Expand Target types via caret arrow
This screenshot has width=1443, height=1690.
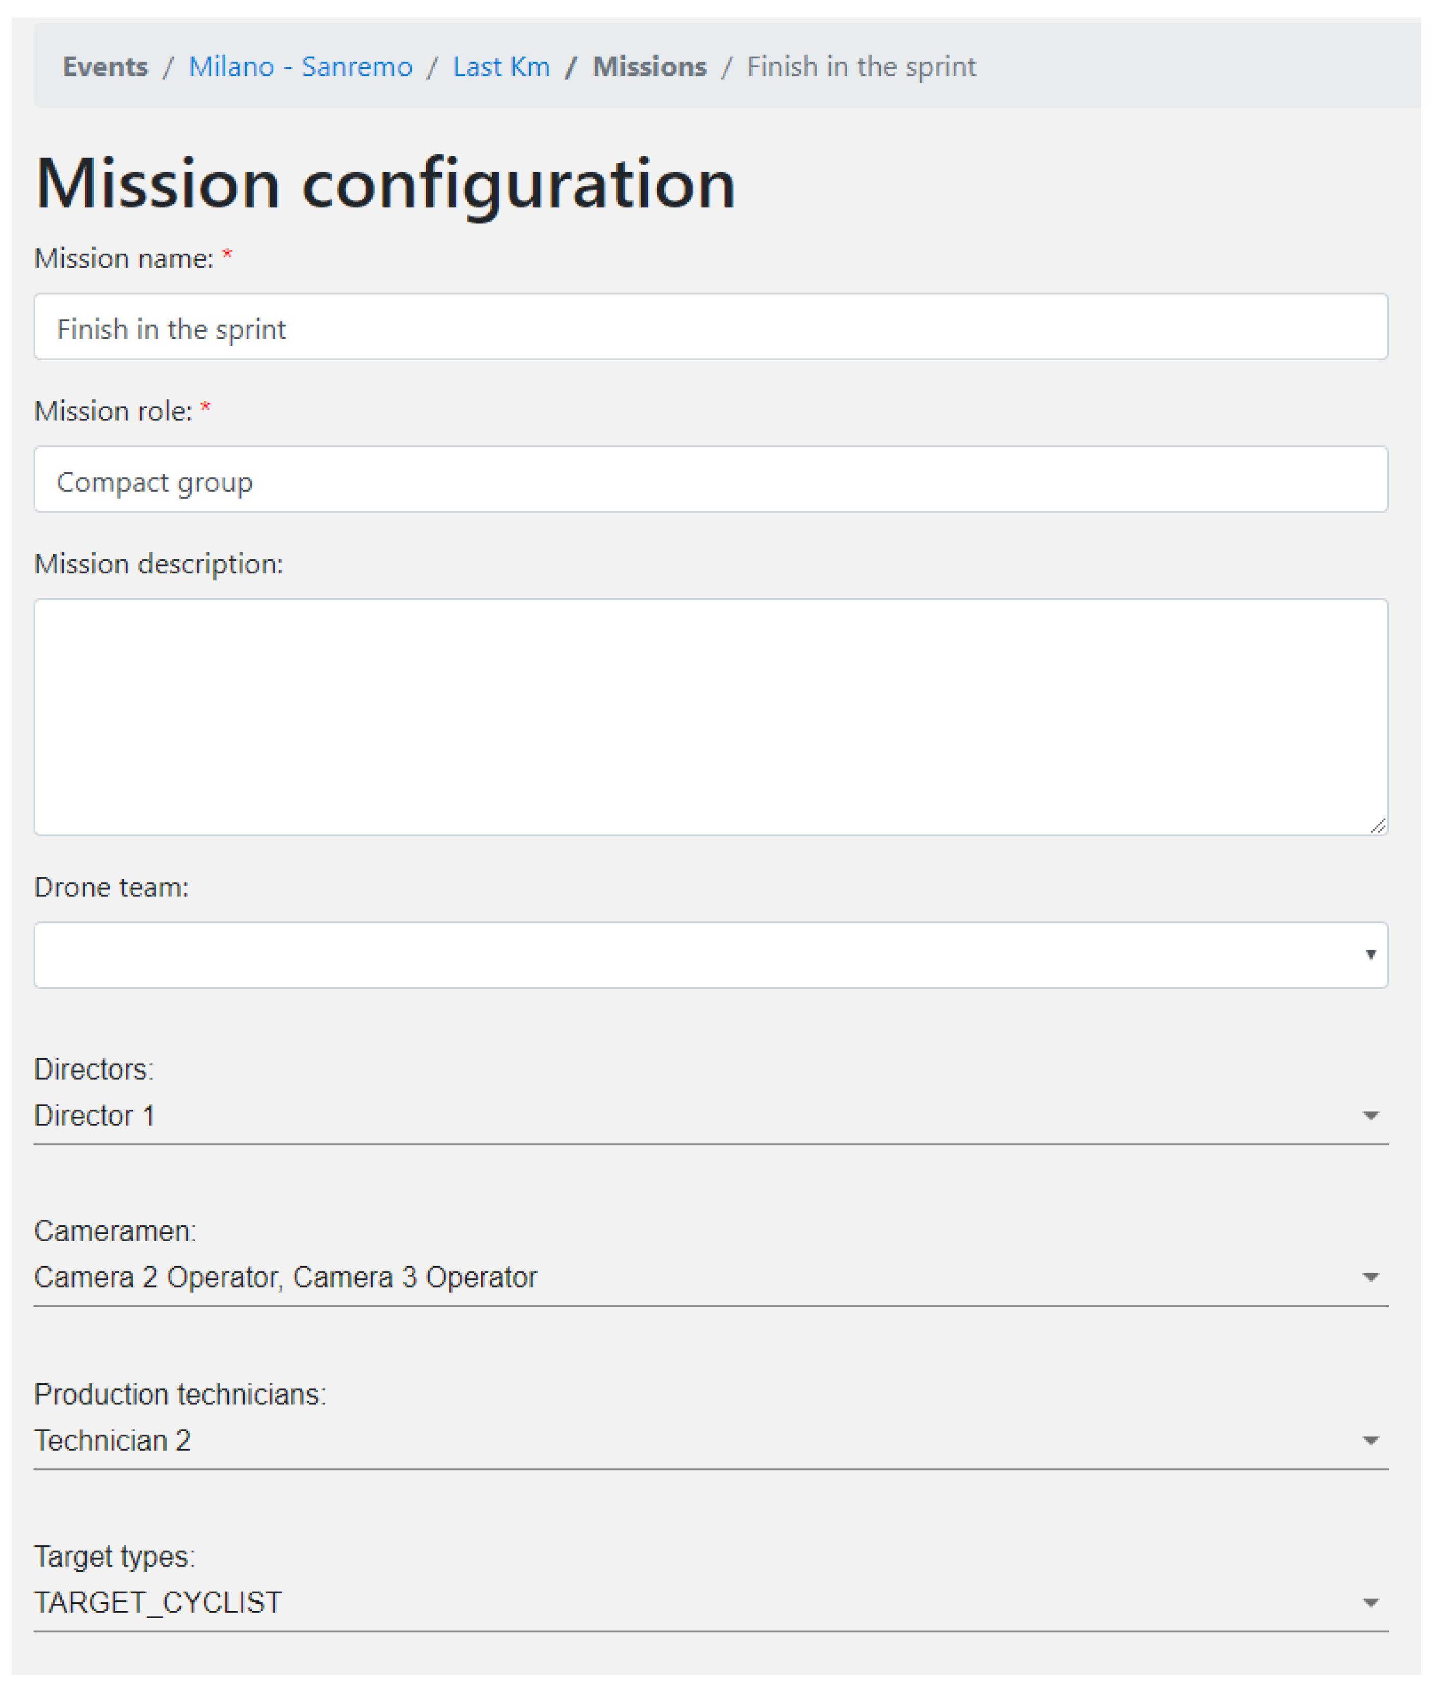(1370, 1603)
